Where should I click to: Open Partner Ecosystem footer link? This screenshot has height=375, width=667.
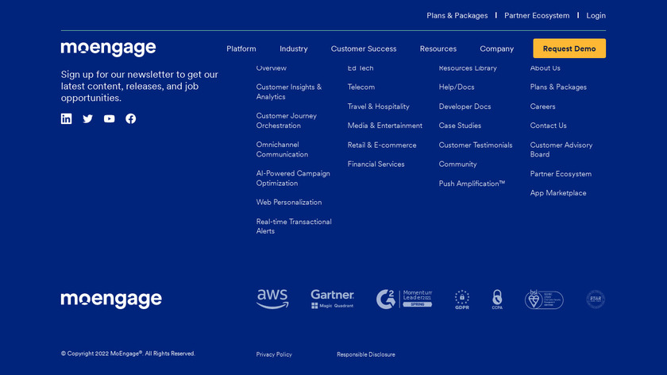click(561, 174)
